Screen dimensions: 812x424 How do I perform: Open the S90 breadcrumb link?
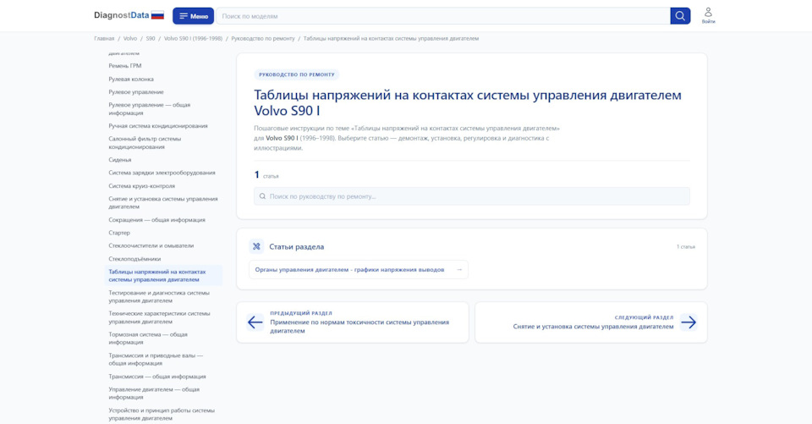point(151,38)
